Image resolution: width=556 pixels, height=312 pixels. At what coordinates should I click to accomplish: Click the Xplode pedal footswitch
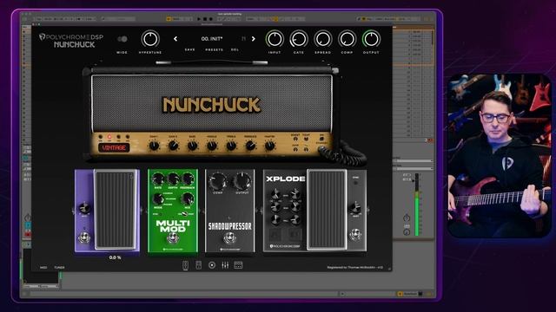coord(355,235)
